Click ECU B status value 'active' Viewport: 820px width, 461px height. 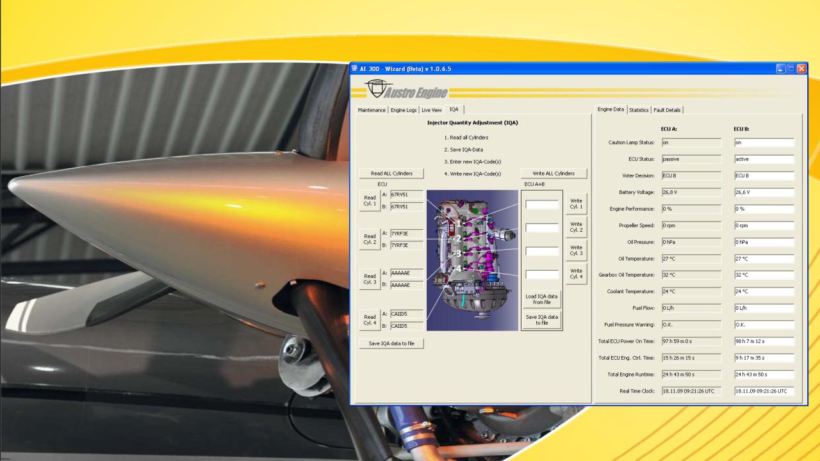point(764,159)
